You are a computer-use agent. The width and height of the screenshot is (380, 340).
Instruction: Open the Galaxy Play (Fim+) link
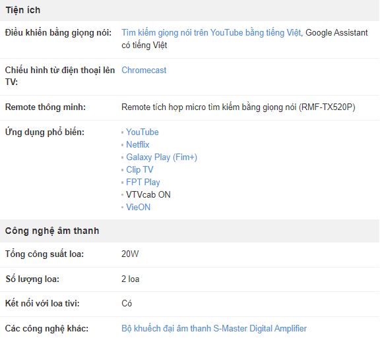[x=162, y=157]
